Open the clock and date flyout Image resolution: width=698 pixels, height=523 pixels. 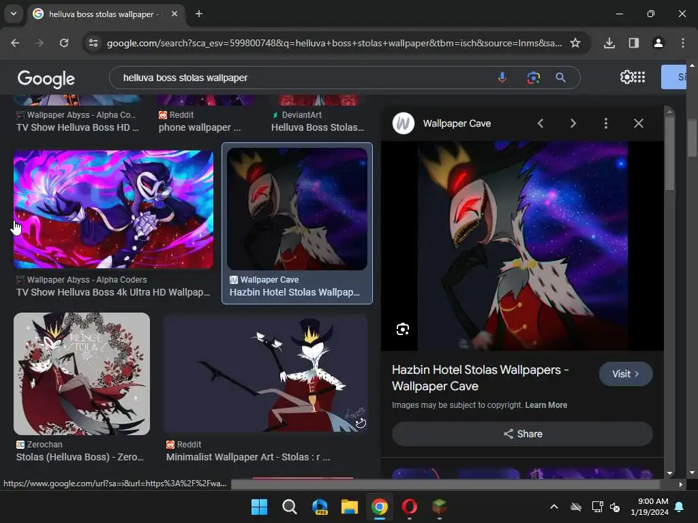click(x=650, y=507)
